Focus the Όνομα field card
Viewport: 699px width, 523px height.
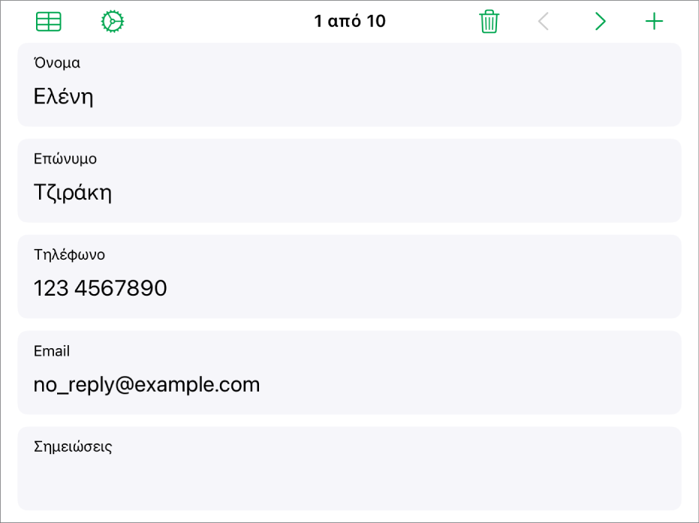(350, 85)
